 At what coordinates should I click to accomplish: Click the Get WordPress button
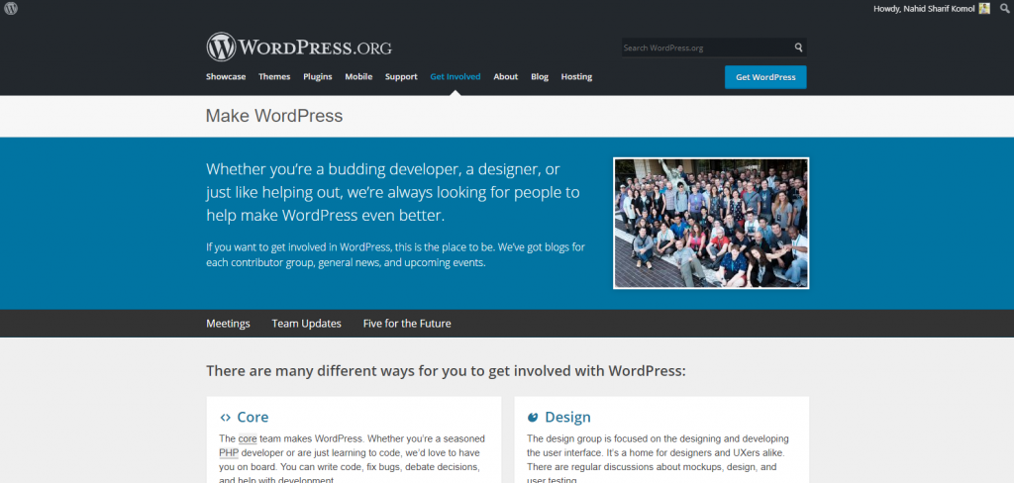(765, 77)
